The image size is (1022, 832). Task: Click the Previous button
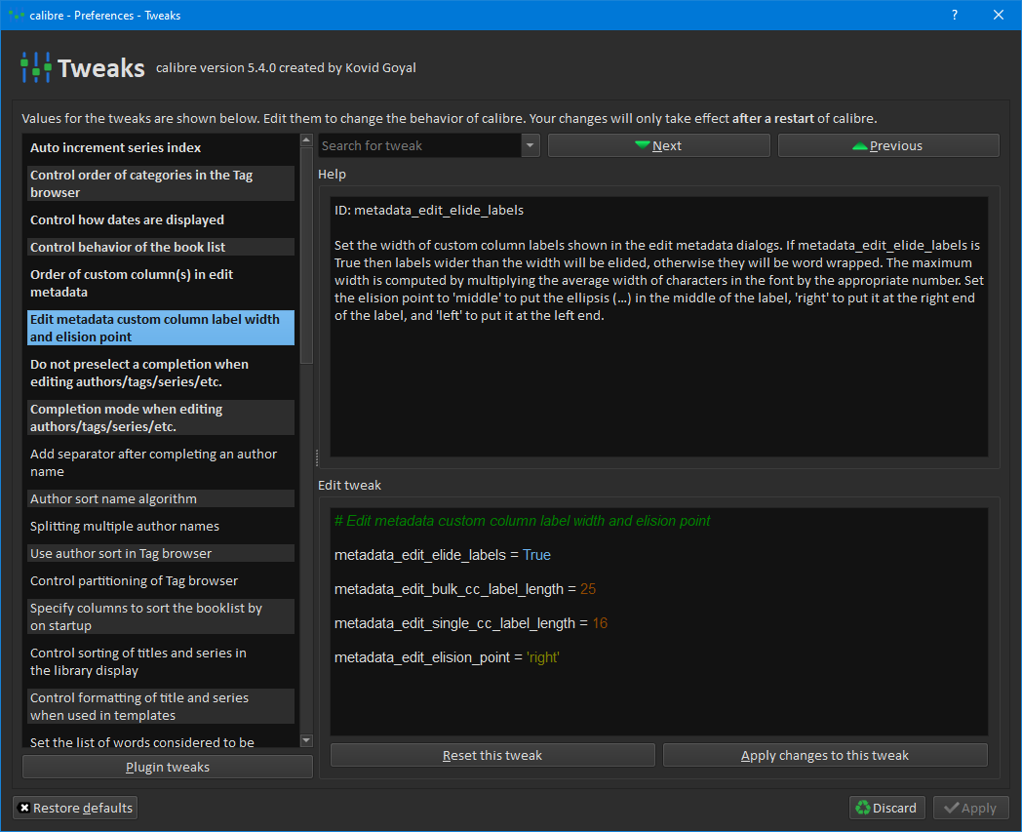pyautogui.click(x=887, y=145)
